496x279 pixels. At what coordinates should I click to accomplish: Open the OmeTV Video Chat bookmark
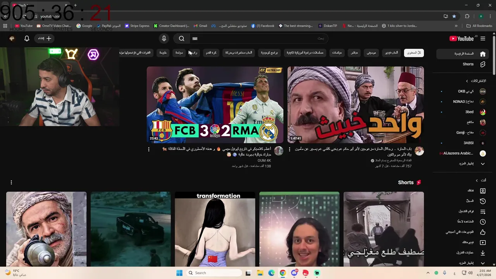(x=53, y=26)
